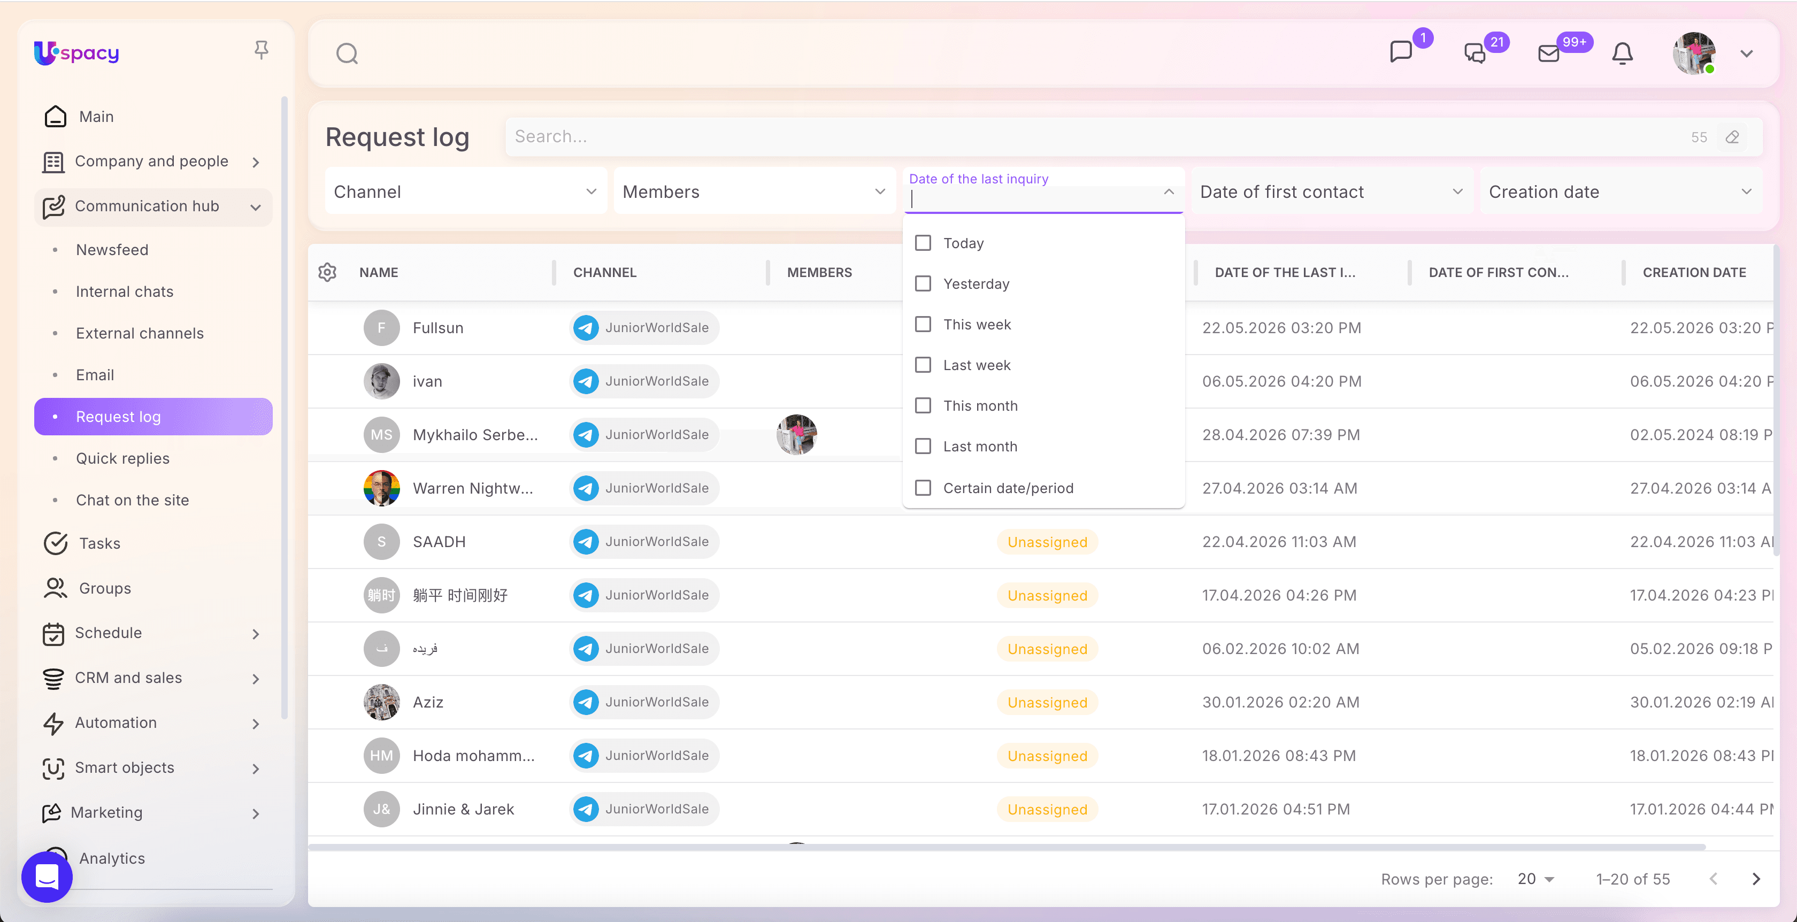The height and width of the screenshot is (922, 1797).
Task: Check the Last month option
Action: [x=923, y=447]
